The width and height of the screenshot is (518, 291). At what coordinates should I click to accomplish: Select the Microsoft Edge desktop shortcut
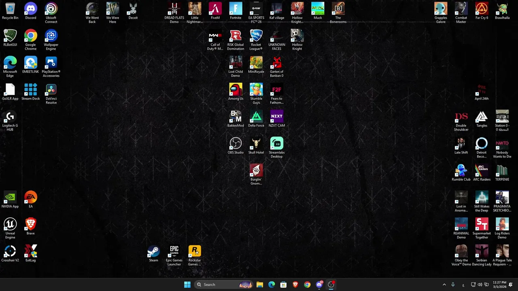tap(10, 67)
